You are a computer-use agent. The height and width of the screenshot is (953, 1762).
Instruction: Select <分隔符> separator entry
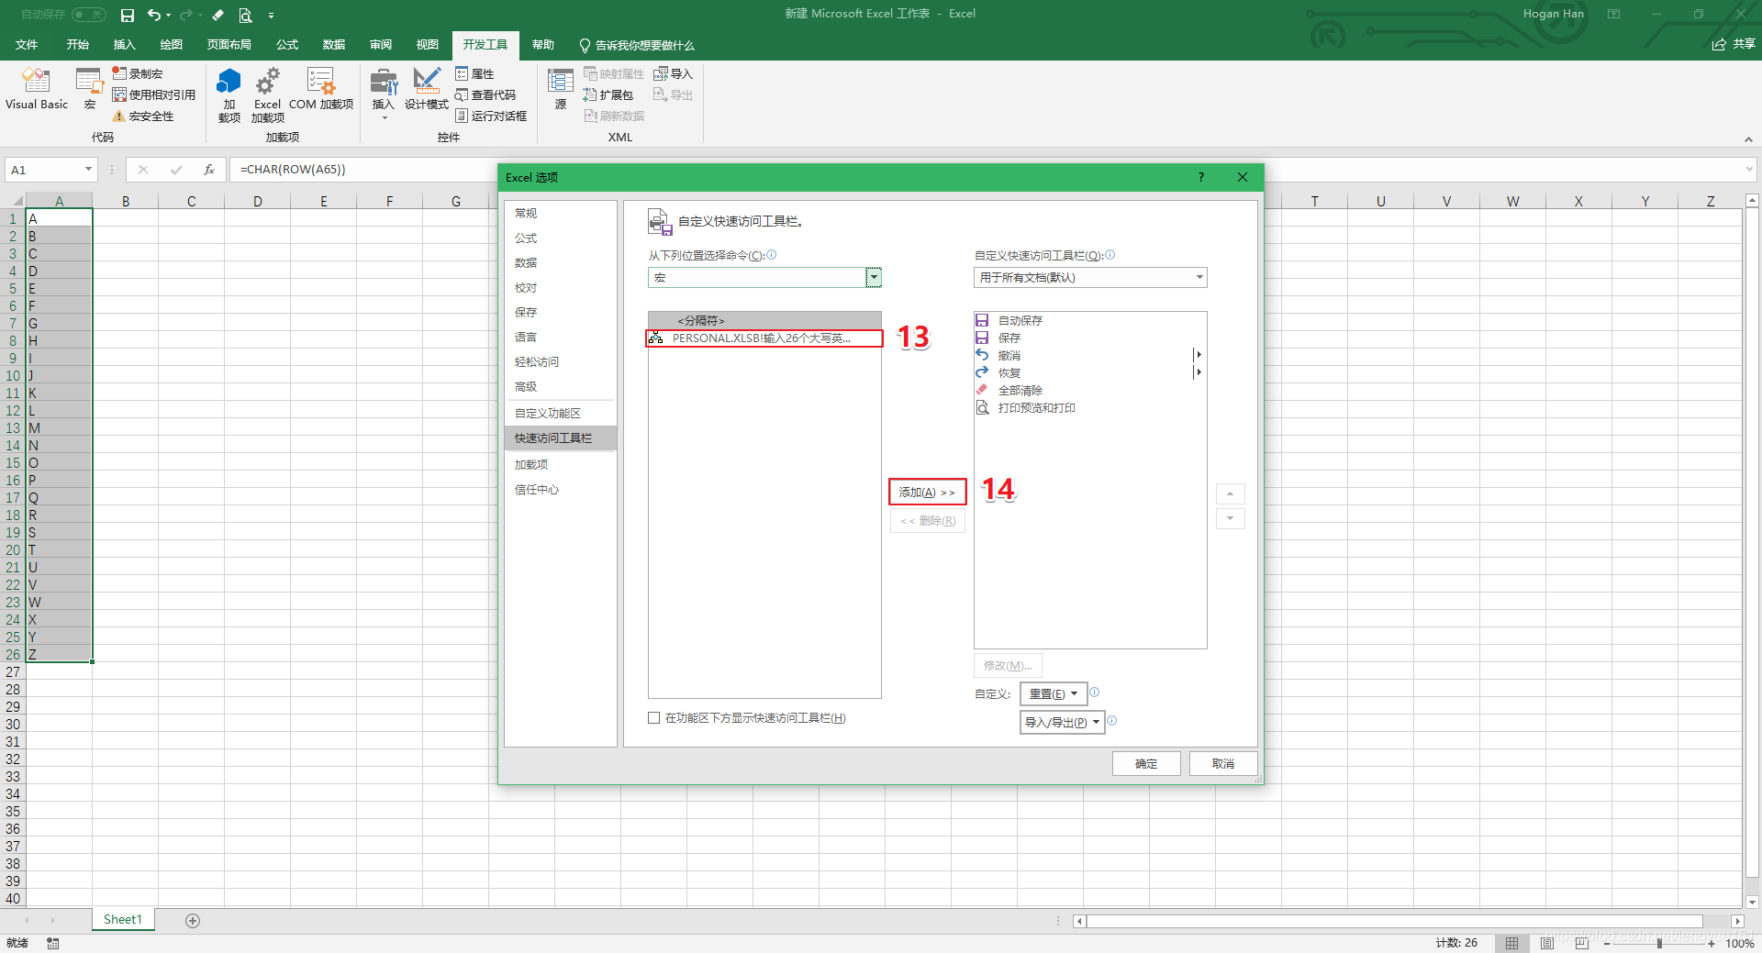point(764,320)
